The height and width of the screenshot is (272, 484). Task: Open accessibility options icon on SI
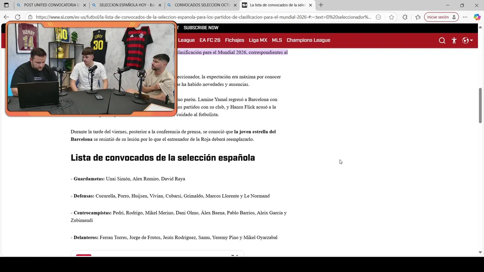454,40
